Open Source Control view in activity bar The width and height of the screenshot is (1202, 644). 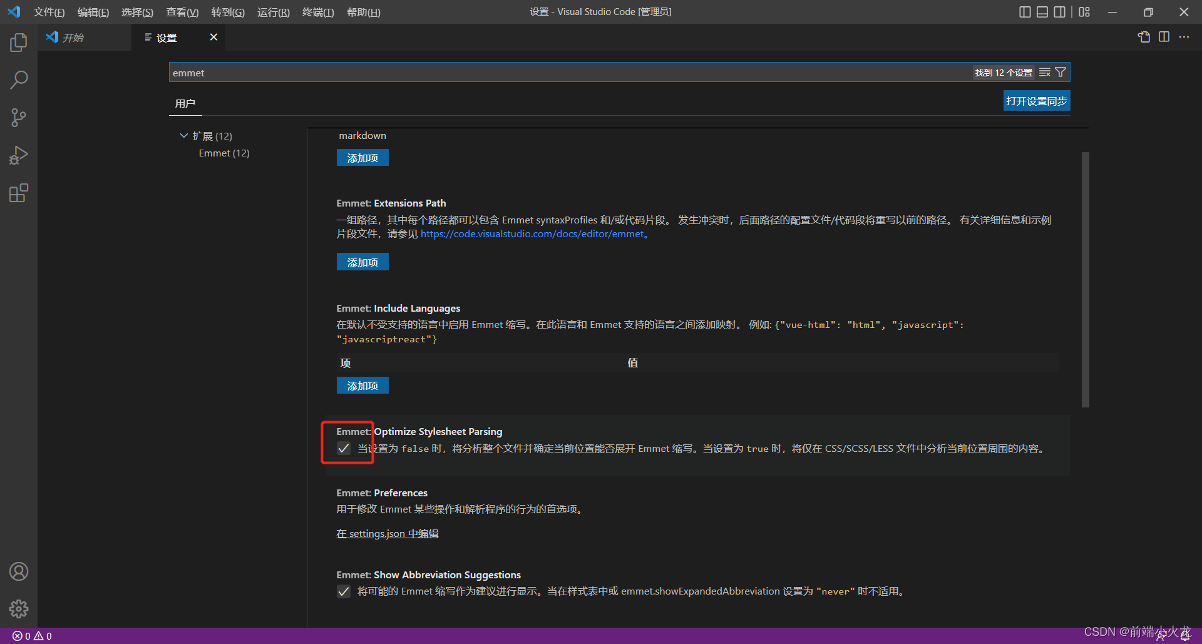(x=19, y=118)
